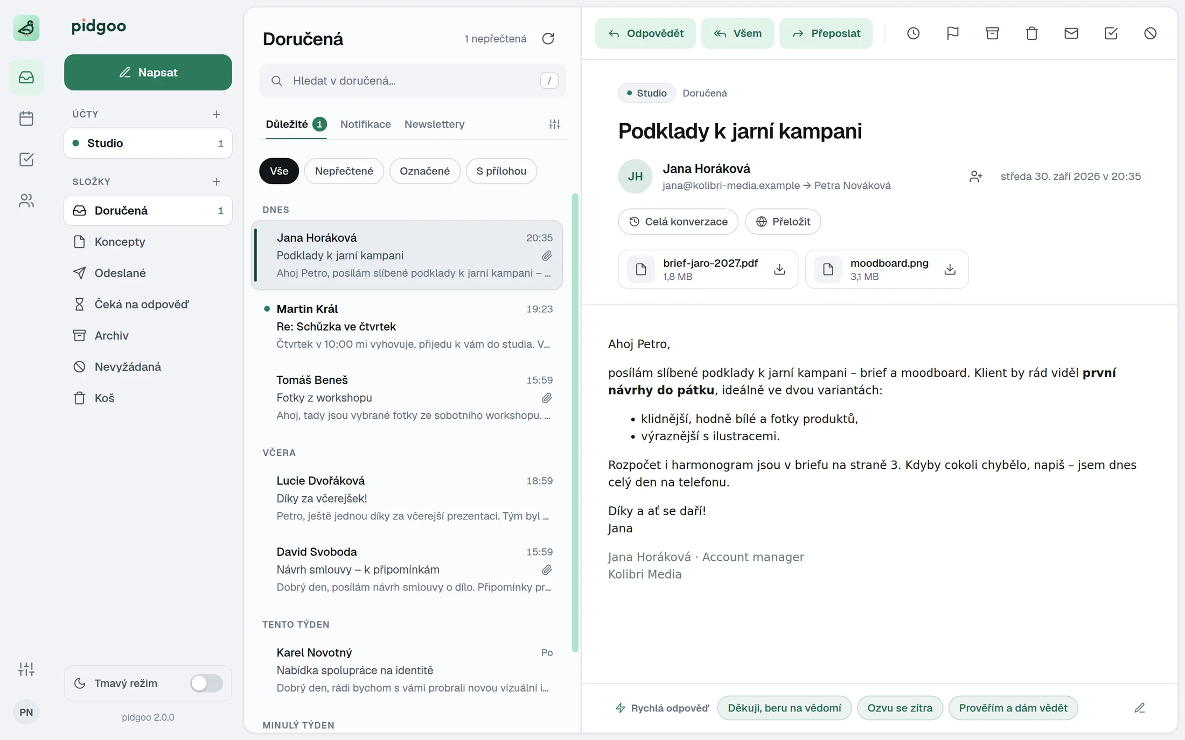The width and height of the screenshot is (1185, 740).
Task: Open Tomáš Beneš Fotky z workshopu email
Action: tap(407, 398)
